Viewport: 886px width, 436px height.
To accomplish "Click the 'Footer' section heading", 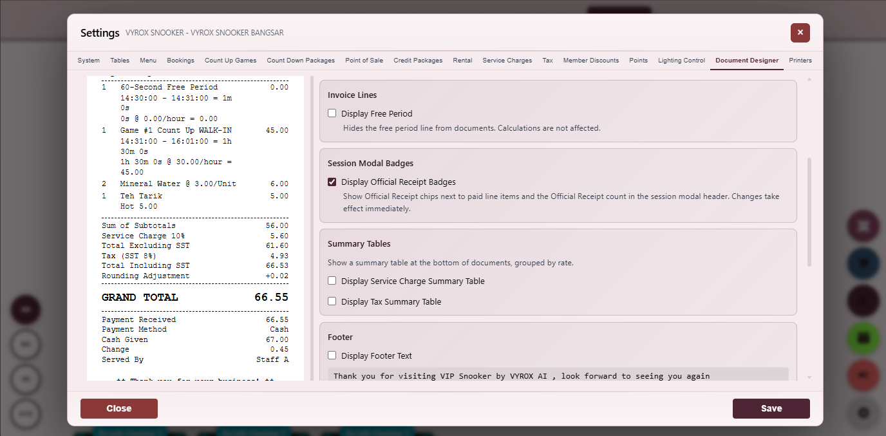I will (x=340, y=337).
